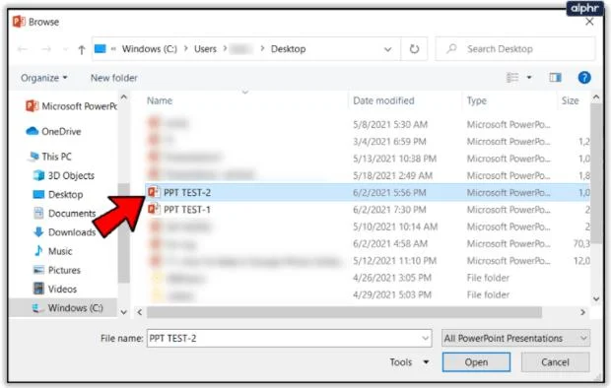Image resolution: width=611 pixels, height=388 pixels.
Task: Open Music folder in sidebar
Action: tap(53, 251)
